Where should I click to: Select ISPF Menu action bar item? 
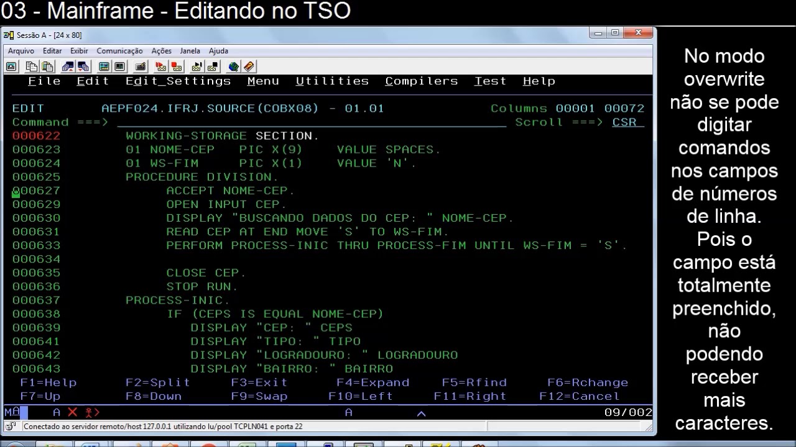click(263, 81)
